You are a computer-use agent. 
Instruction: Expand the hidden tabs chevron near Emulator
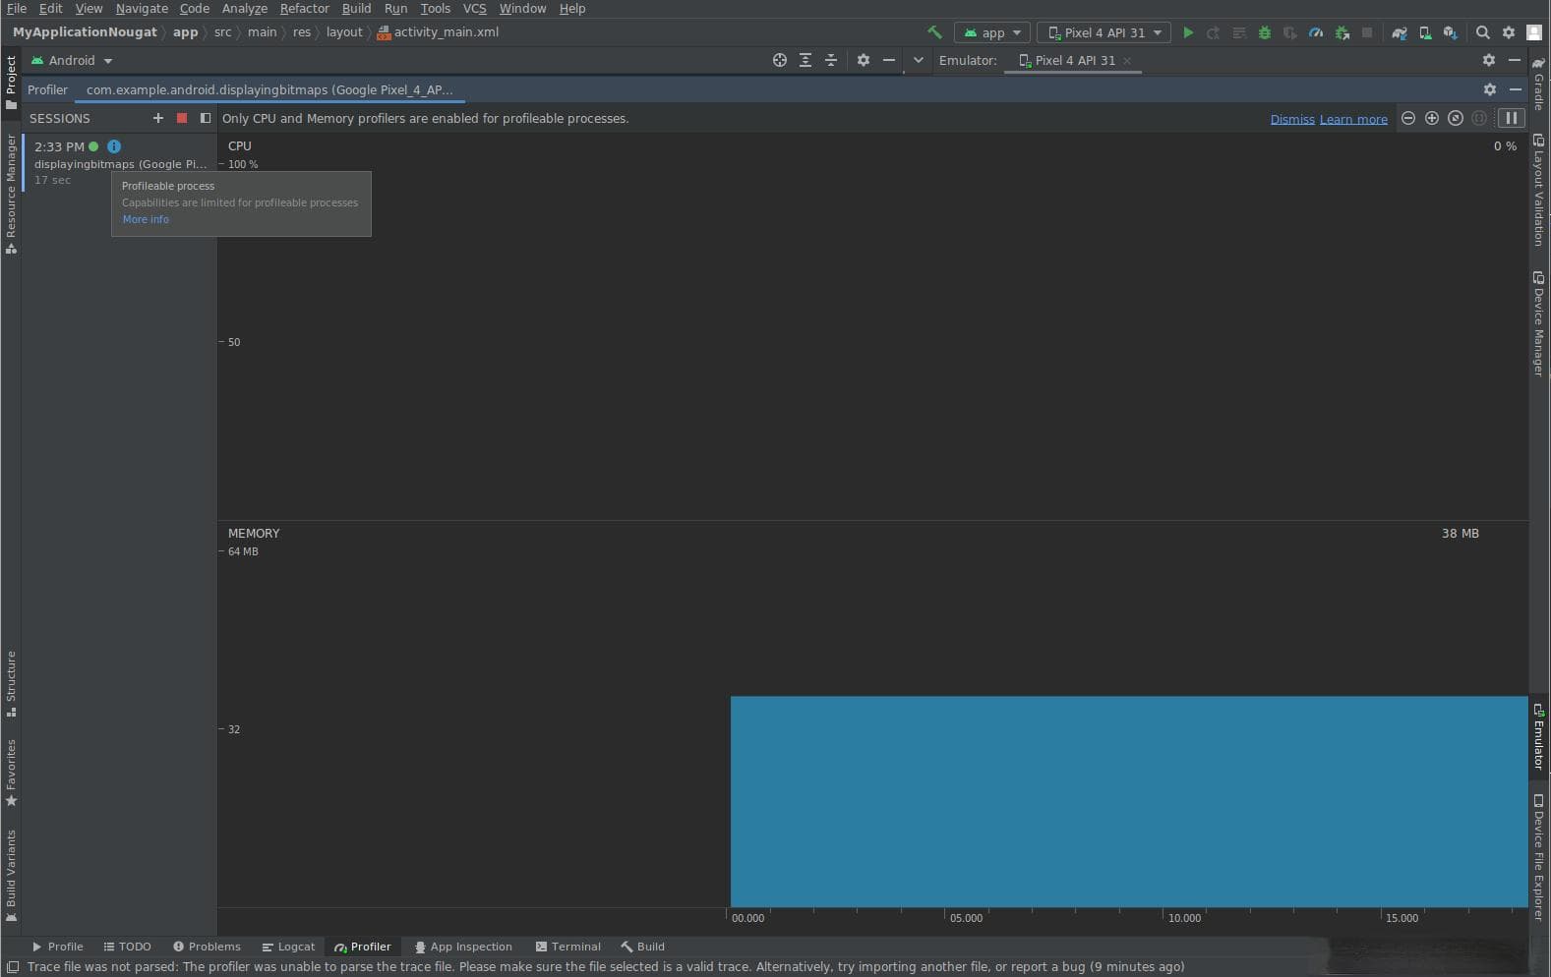click(919, 60)
